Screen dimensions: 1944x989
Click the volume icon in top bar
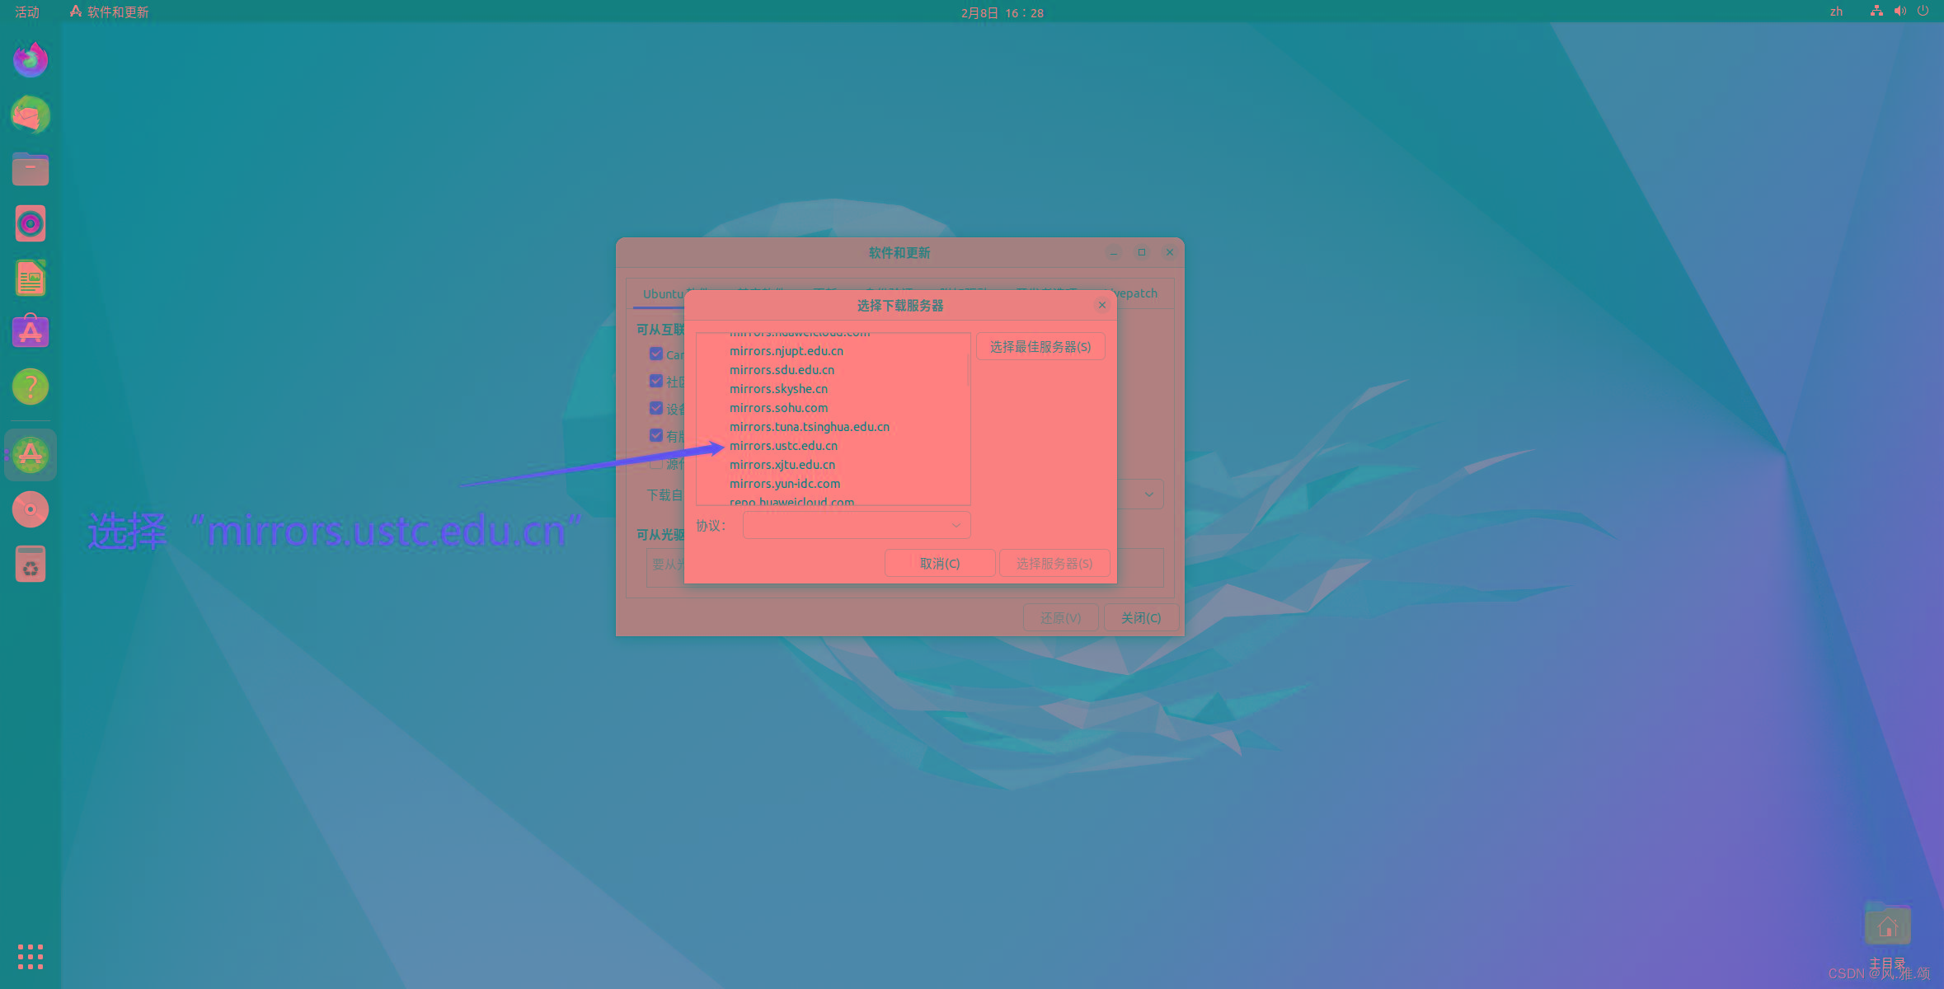(x=1899, y=12)
